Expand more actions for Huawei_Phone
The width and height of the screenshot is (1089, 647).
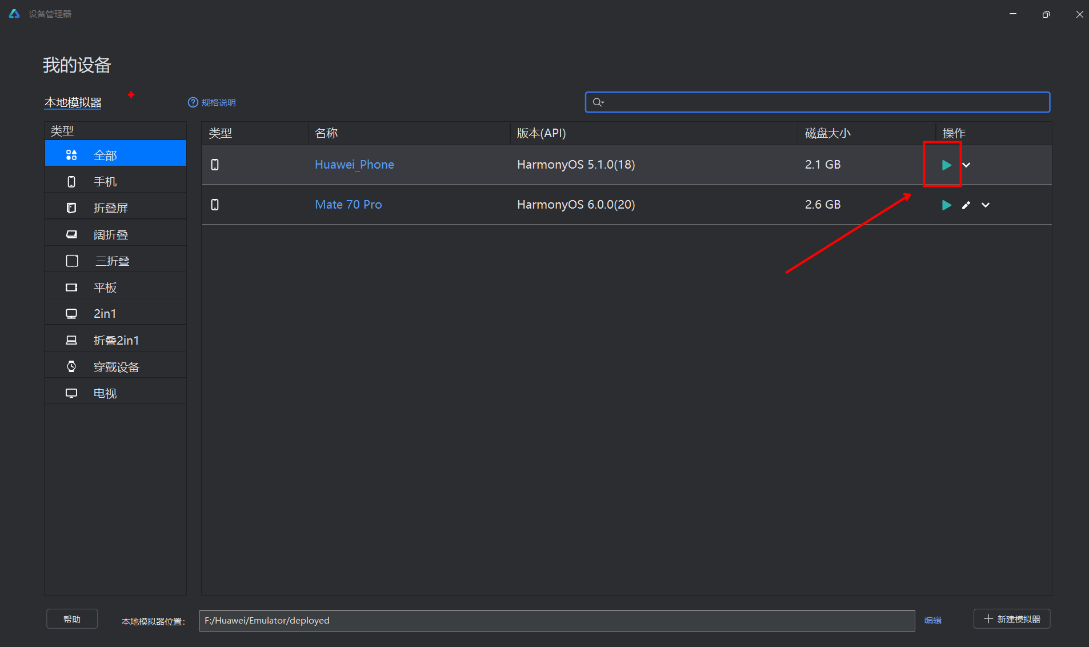pos(966,165)
